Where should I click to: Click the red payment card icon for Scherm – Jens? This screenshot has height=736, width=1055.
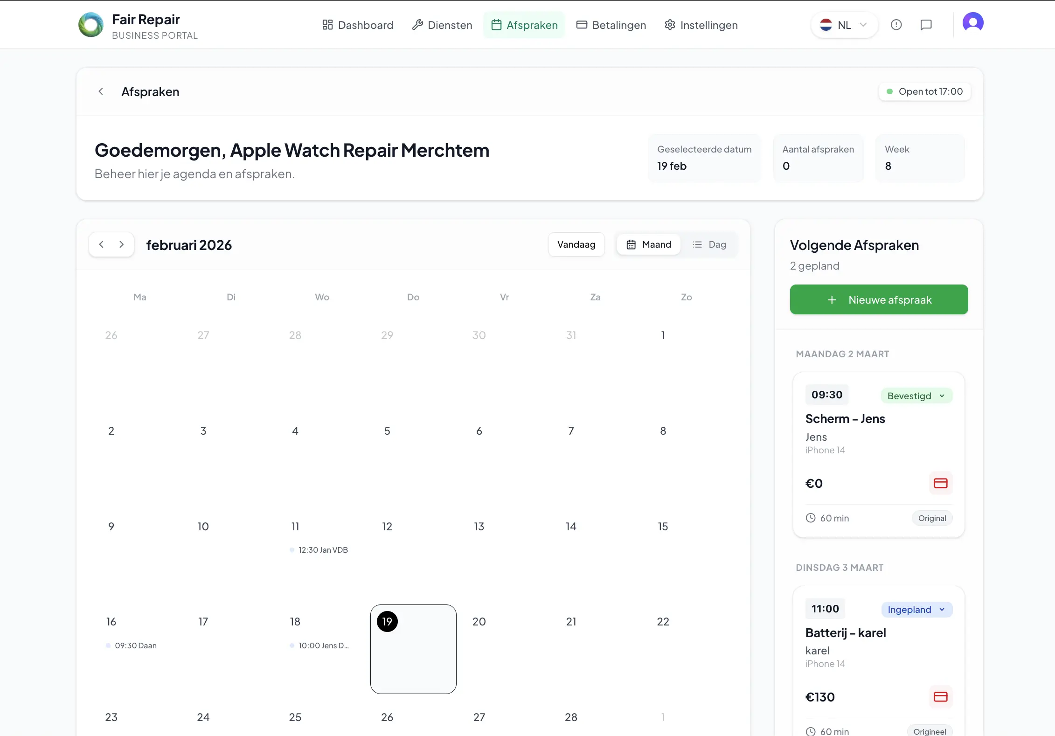tap(940, 483)
